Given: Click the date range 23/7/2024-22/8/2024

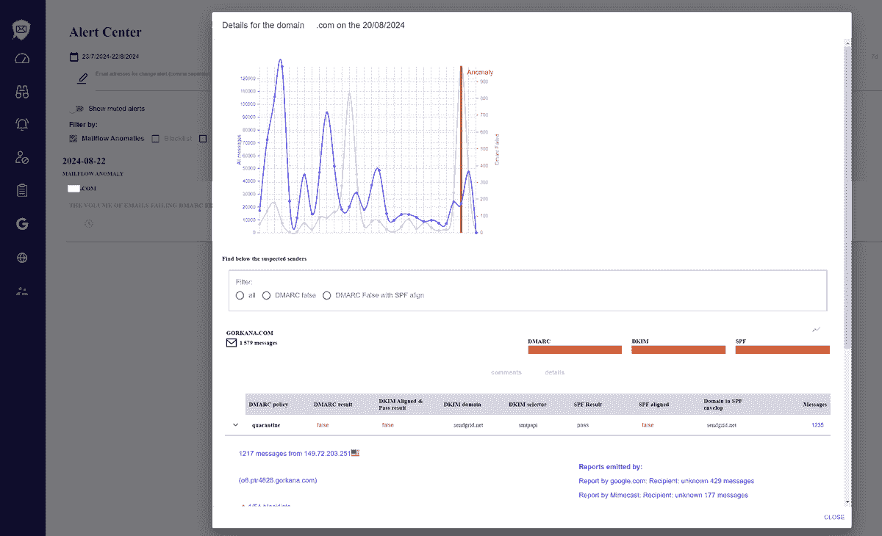Looking at the screenshot, I should click(110, 57).
